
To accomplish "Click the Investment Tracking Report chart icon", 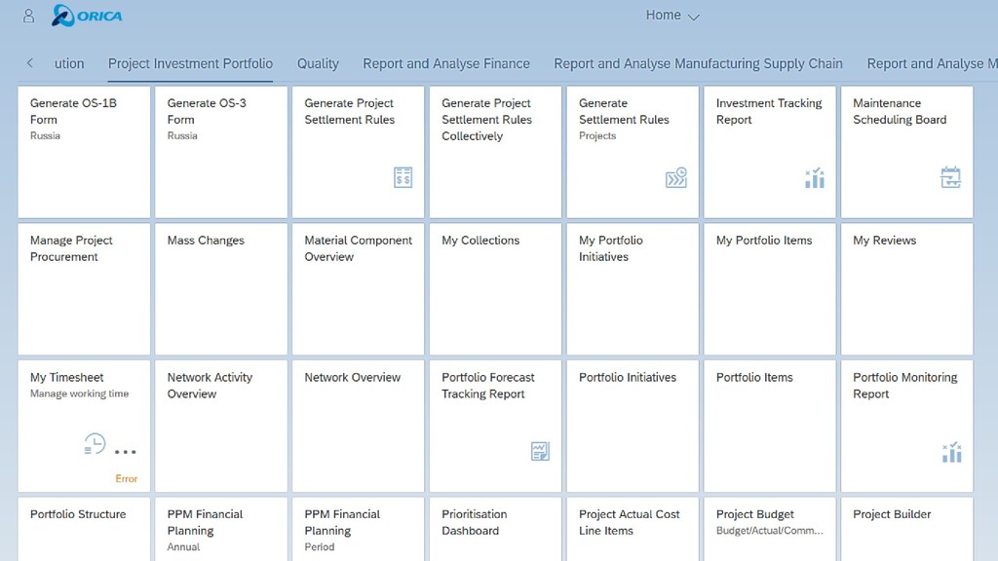I will point(815,177).
